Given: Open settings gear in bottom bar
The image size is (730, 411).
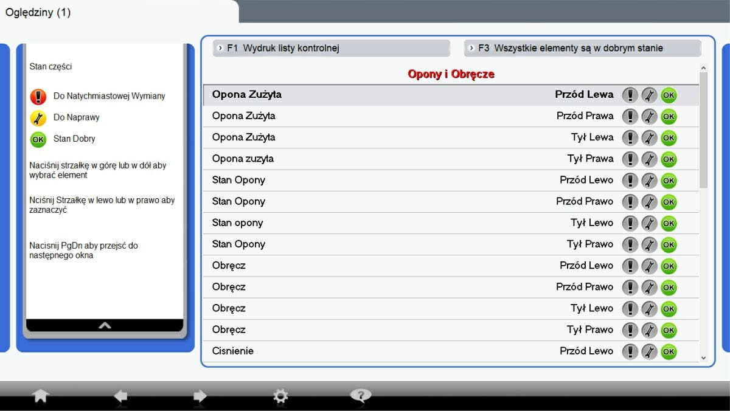Looking at the screenshot, I should coord(280,396).
